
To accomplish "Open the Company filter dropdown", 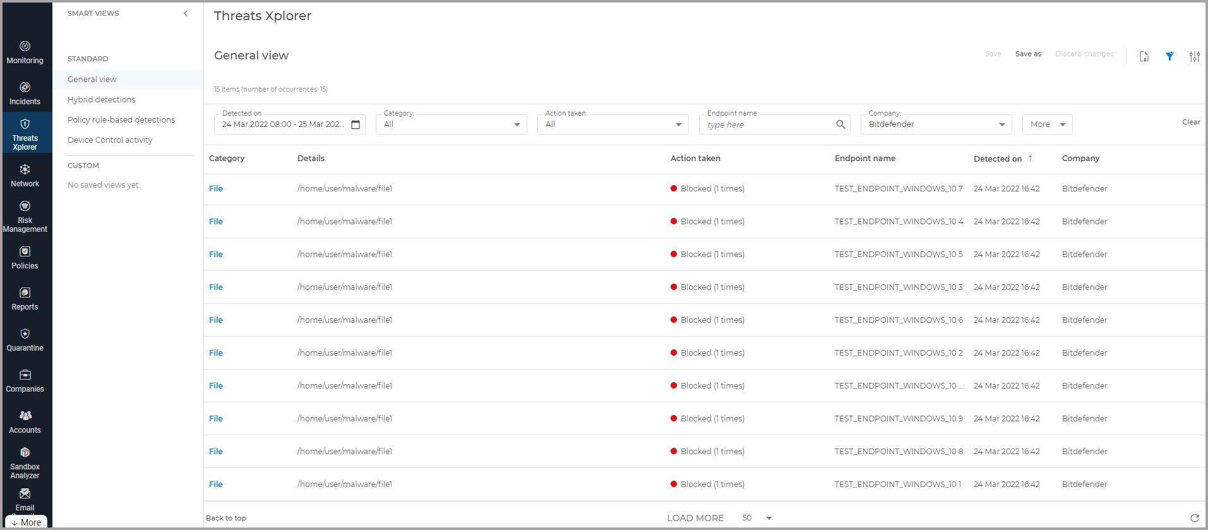I will click(x=936, y=124).
